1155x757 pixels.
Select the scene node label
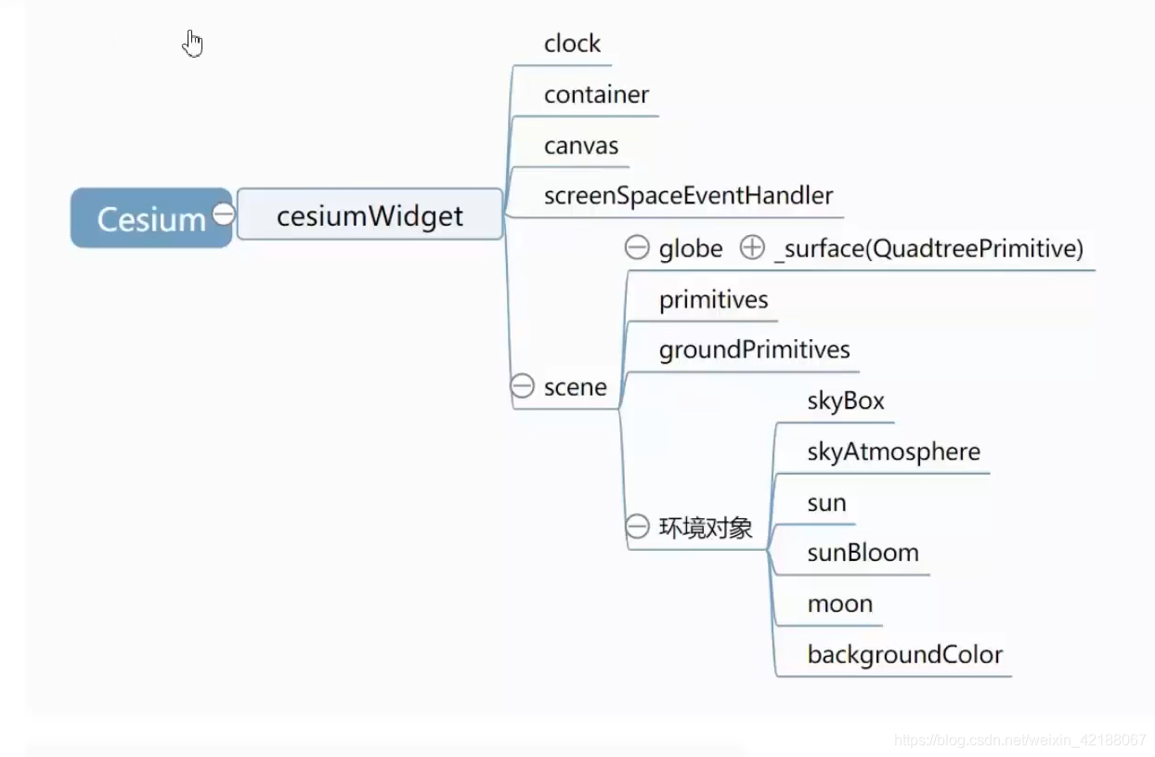pyautogui.click(x=575, y=386)
